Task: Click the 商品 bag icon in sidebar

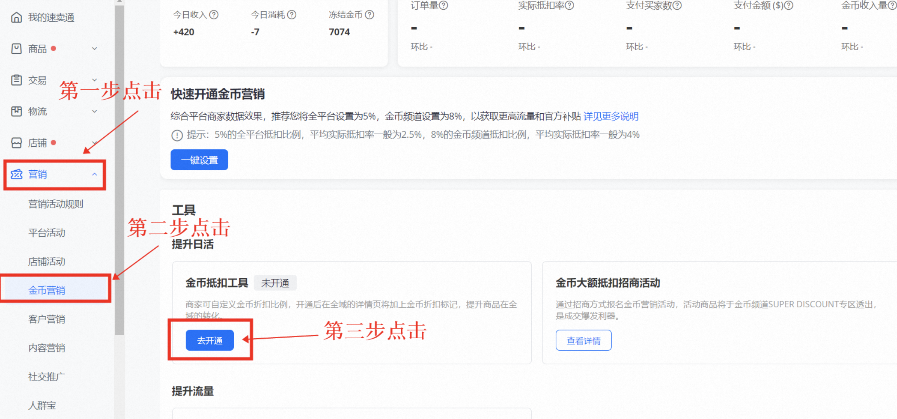Action: point(16,49)
